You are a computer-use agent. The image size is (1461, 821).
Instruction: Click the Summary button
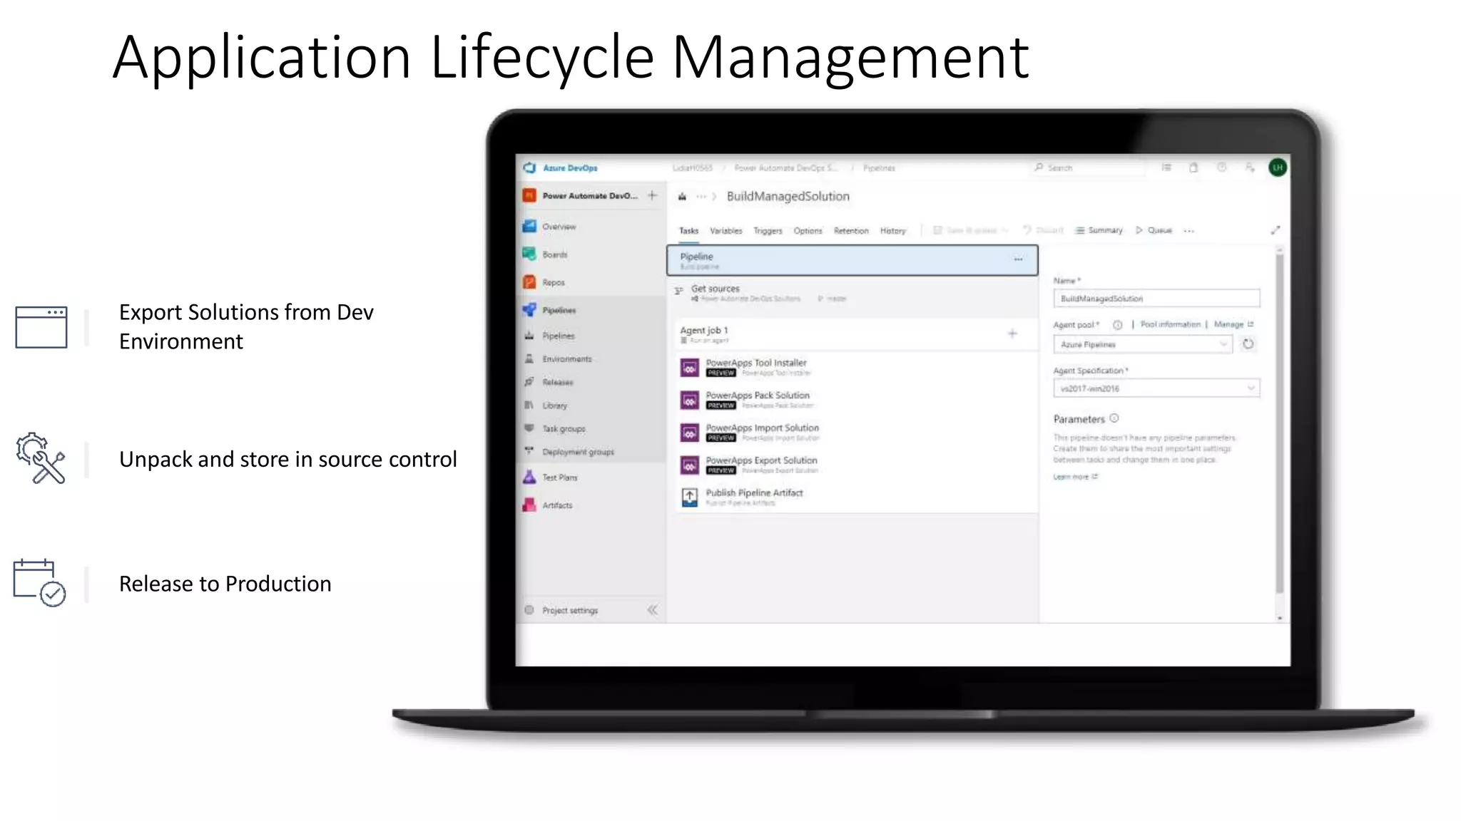1099,230
